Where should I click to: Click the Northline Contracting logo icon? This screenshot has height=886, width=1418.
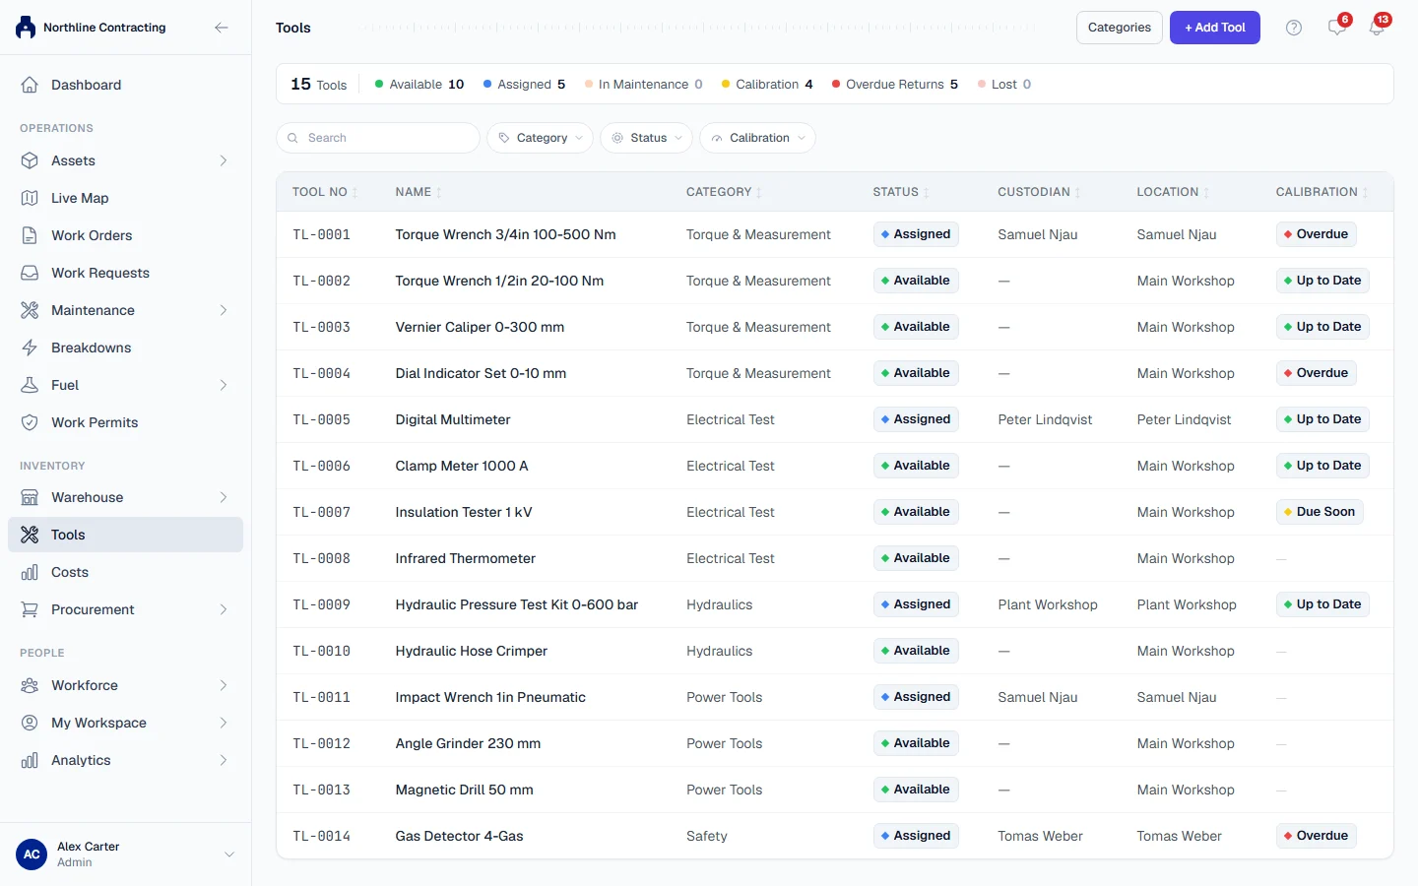click(x=26, y=28)
